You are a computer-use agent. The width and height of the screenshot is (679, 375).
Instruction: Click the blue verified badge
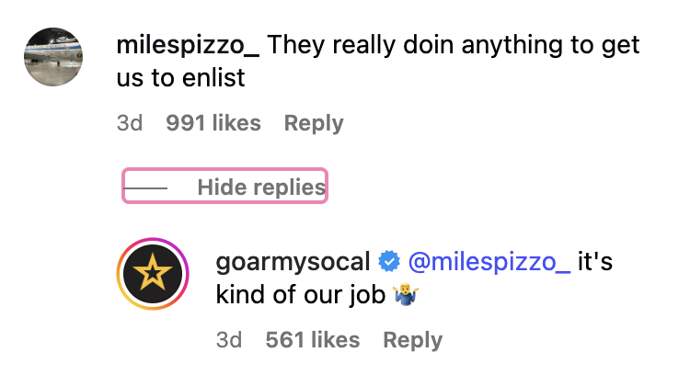click(389, 262)
